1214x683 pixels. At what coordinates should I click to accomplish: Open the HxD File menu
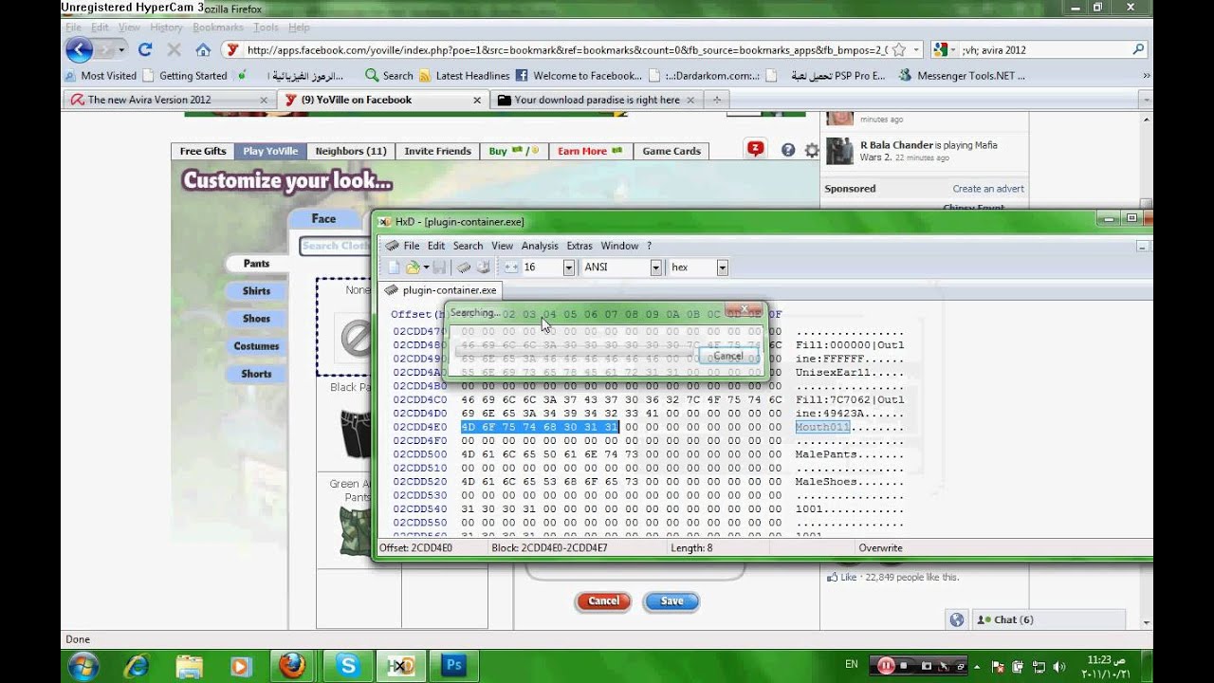pos(412,246)
